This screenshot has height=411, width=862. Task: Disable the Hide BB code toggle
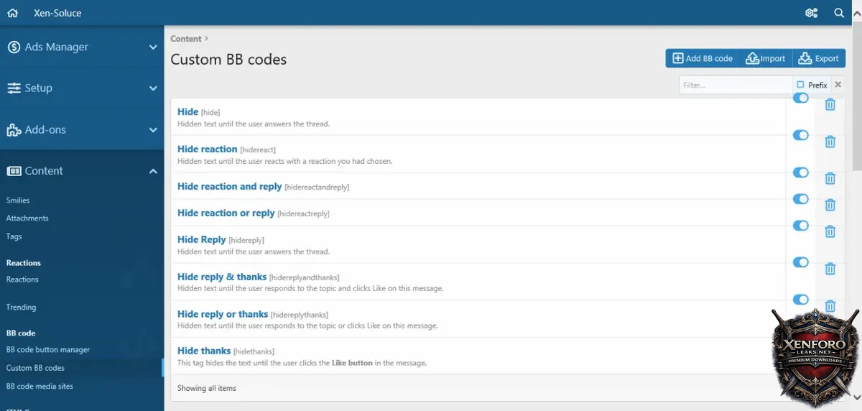point(800,98)
